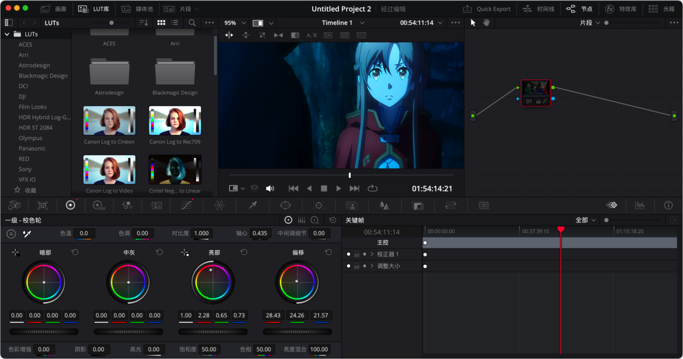Reset the 亮部 color wheel
The height and width of the screenshot is (359, 683).
click(x=244, y=252)
